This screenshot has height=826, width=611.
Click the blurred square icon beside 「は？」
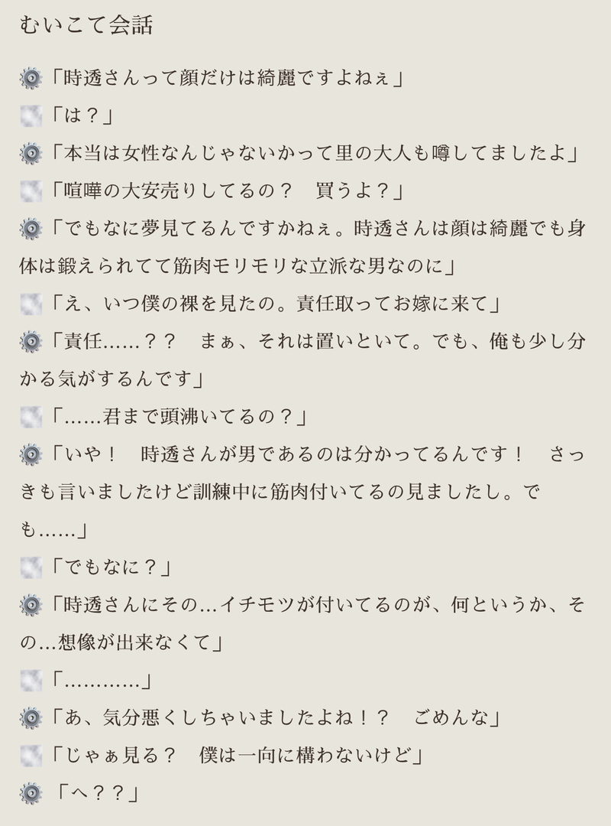click(x=31, y=115)
